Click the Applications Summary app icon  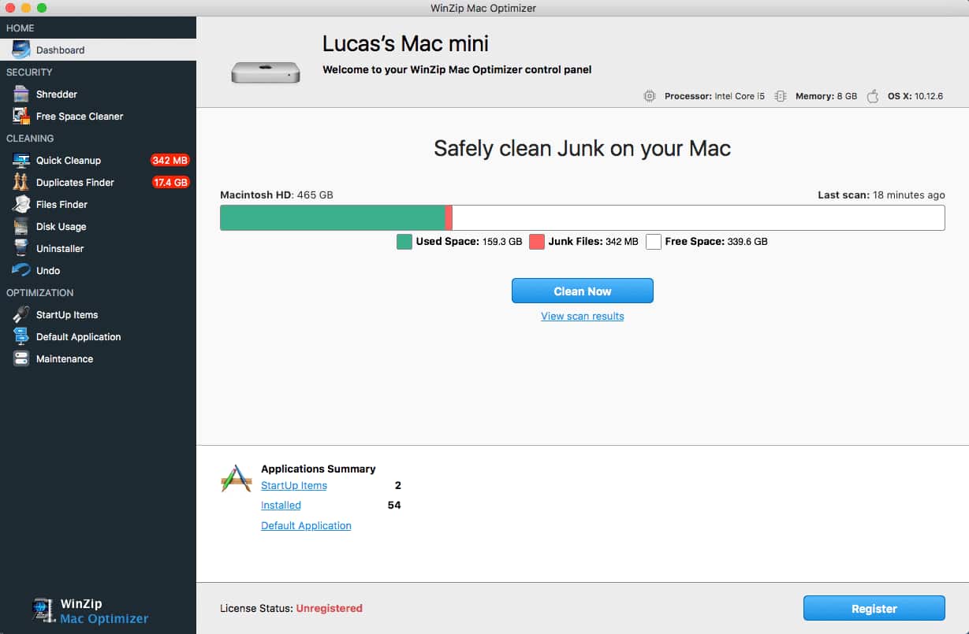click(x=236, y=478)
